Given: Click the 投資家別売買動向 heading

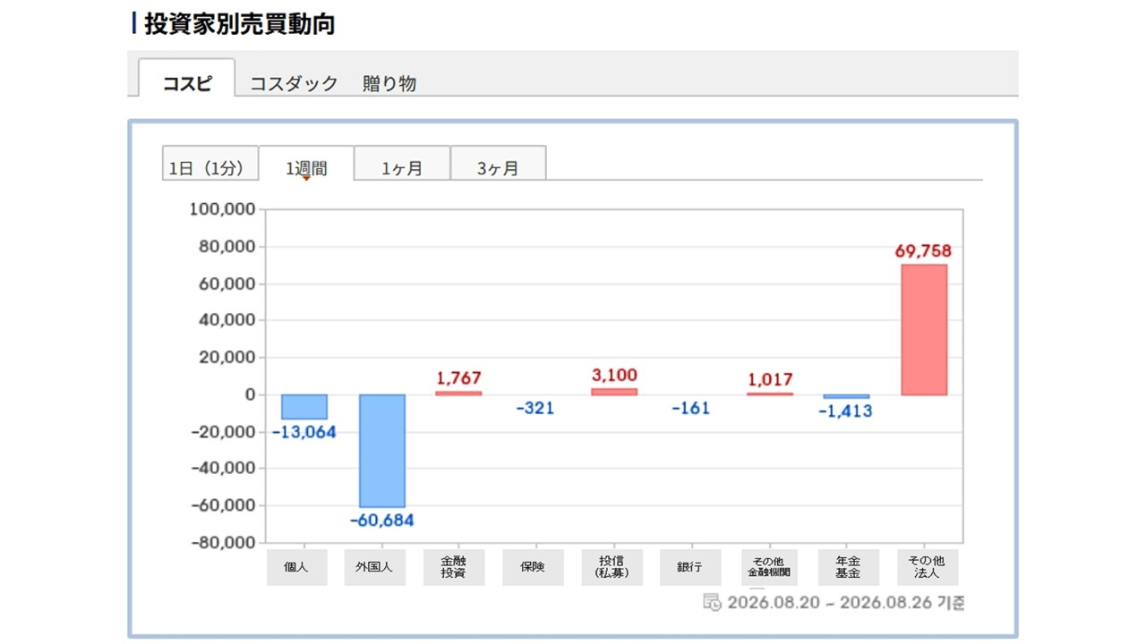Looking at the screenshot, I should coord(240,24).
